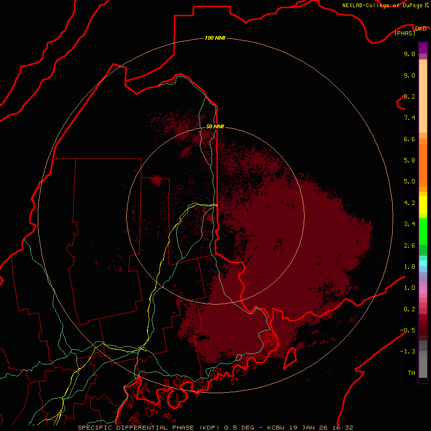Select the 6.6 scale value
431x431 pixels.
tap(409, 139)
